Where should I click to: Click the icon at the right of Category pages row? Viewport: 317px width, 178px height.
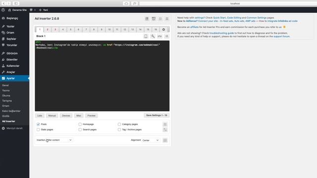click(165, 124)
